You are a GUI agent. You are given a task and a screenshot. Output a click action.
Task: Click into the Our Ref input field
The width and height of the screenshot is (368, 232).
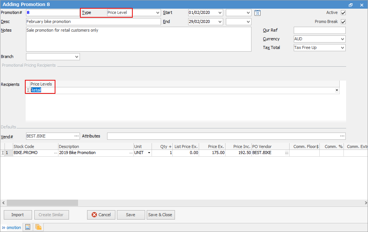[319, 31]
